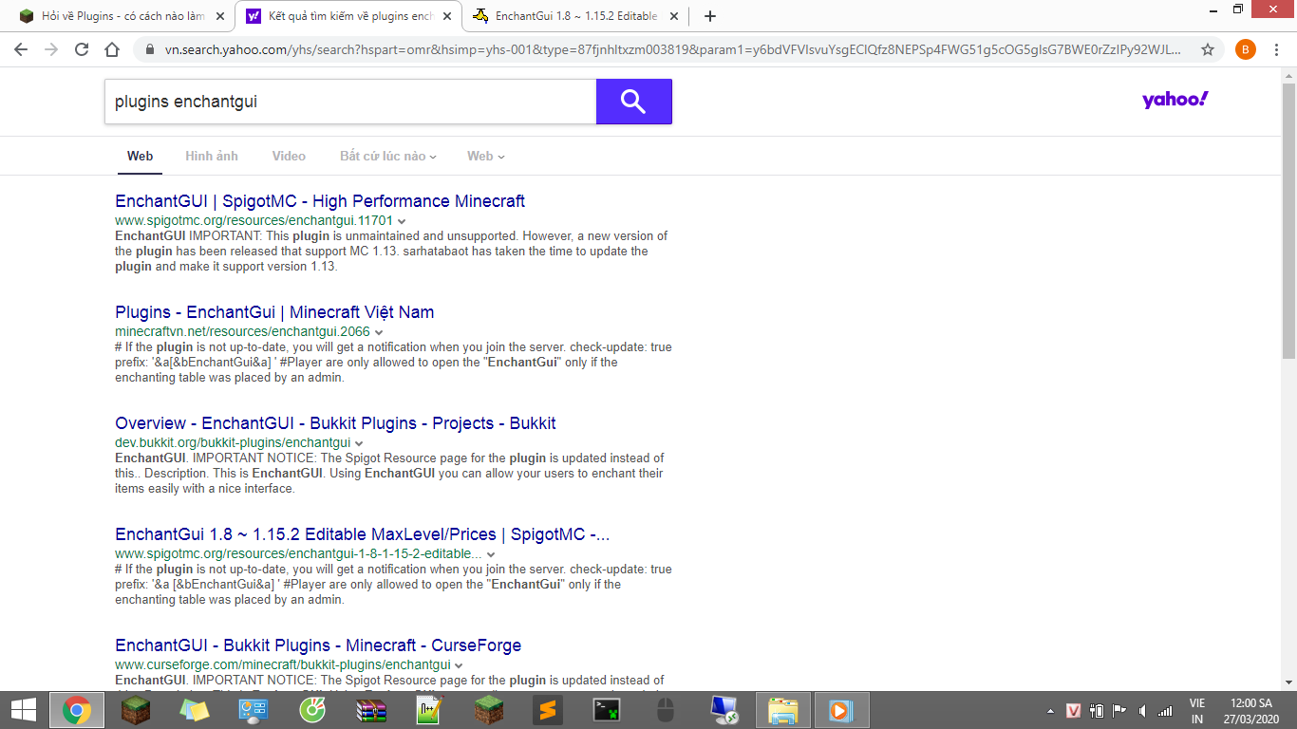The height and width of the screenshot is (729, 1297).
Task: Open Sublime Text from the taskbar
Action: [x=547, y=710]
